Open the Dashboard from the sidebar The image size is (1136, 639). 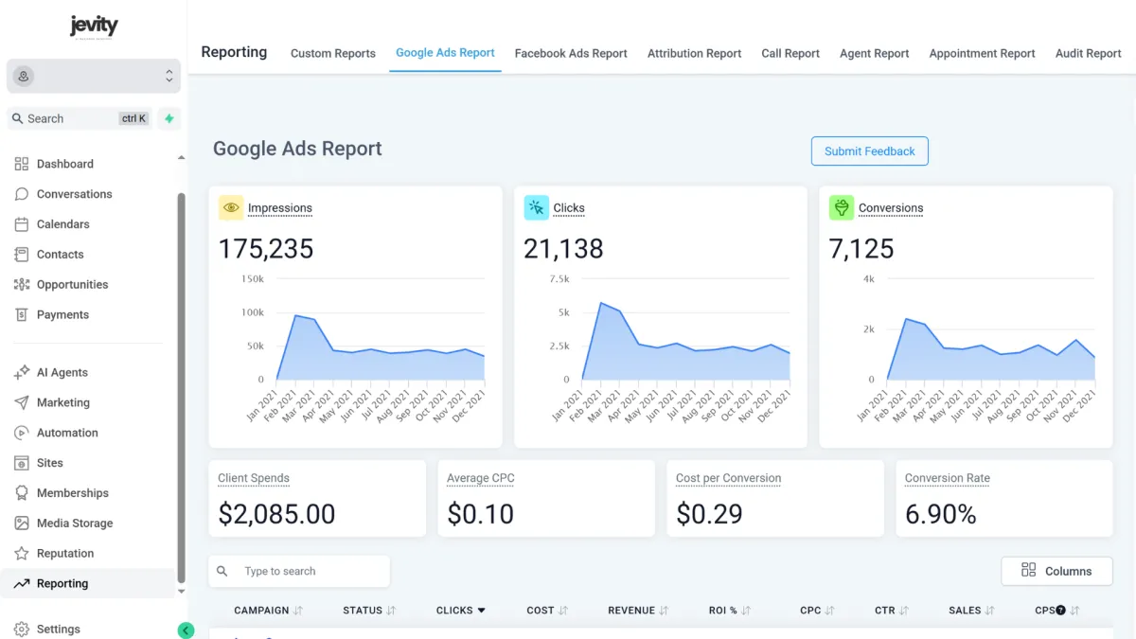[21, 163]
